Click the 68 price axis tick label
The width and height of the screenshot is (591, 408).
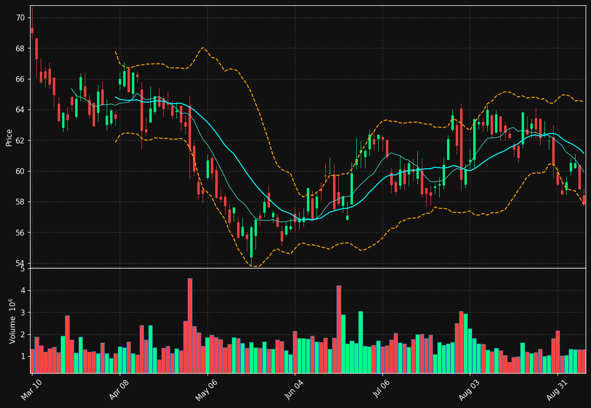tap(21, 48)
